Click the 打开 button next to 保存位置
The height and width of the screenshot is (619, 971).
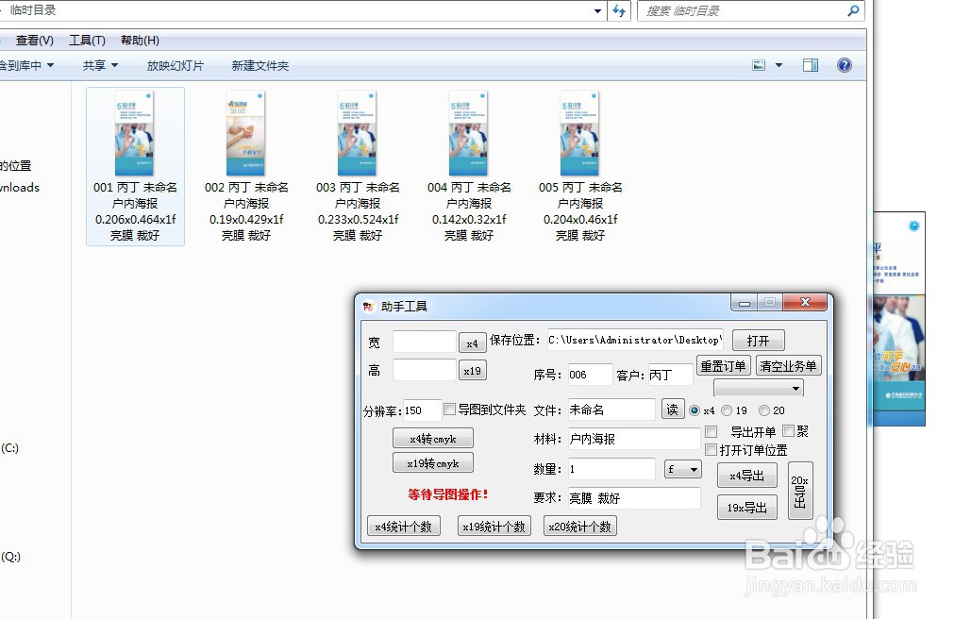[x=759, y=340]
